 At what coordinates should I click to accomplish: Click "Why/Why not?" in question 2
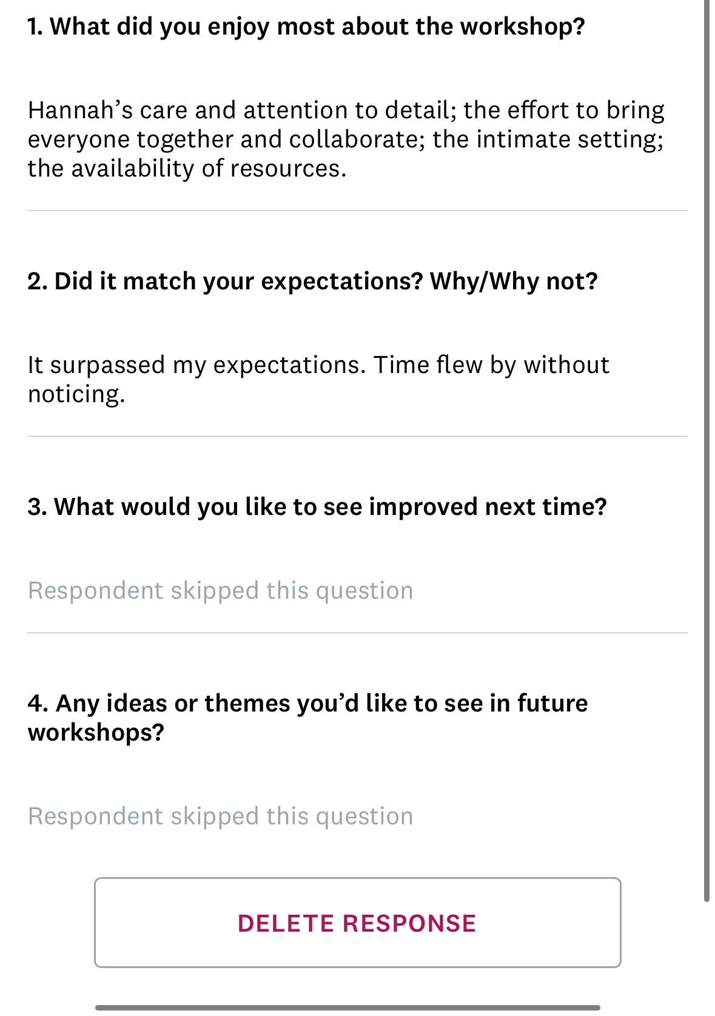point(514,281)
